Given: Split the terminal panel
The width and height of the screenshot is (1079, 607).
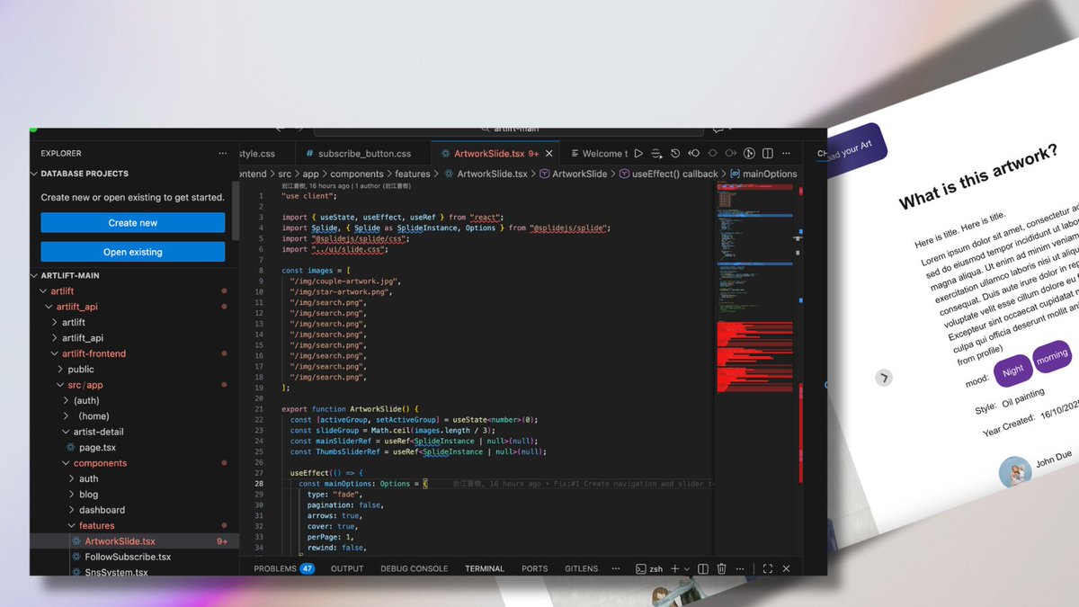Looking at the screenshot, I should (x=703, y=568).
